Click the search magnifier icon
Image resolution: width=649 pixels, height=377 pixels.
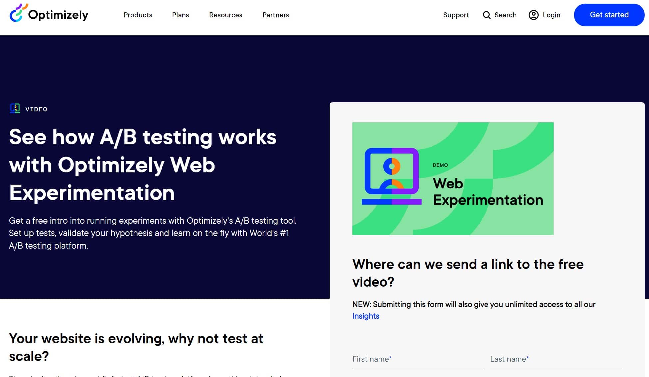(x=487, y=15)
